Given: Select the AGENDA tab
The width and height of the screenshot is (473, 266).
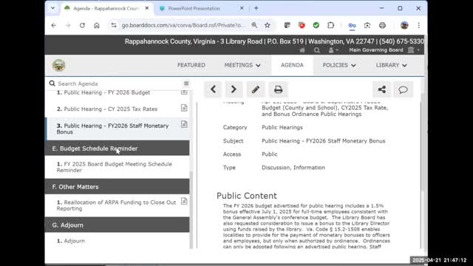Looking at the screenshot, I should 292,65.
